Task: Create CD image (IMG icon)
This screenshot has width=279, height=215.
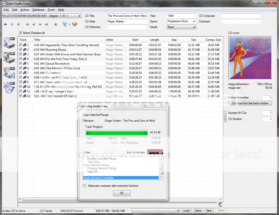Action: (9, 73)
